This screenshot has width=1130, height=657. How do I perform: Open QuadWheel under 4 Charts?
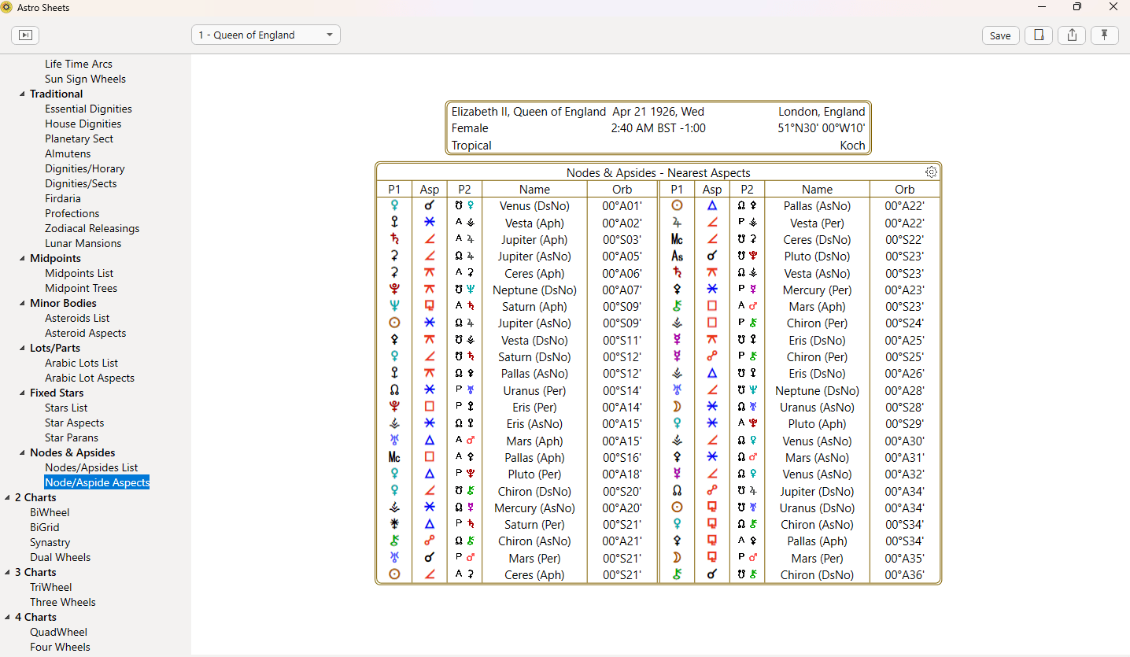(58, 632)
